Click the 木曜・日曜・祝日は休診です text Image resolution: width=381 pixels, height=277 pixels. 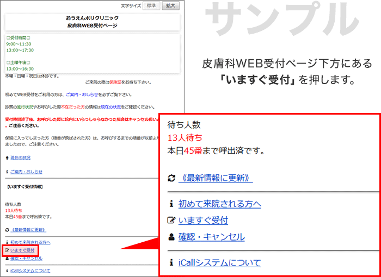pos(32,76)
